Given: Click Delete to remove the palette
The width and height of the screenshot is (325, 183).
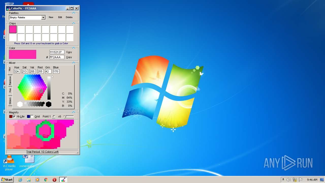Looking at the screenshot, I should 69,17.
